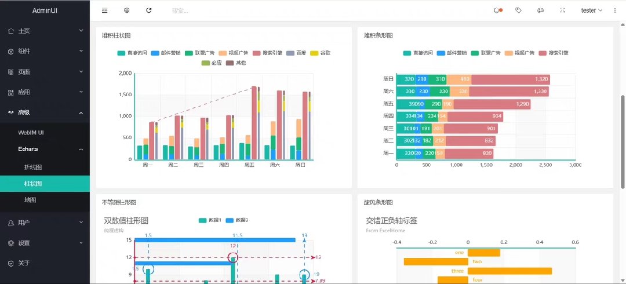Click the AdminUI logo title
626x284 pixels.
(x=45, y=11)
